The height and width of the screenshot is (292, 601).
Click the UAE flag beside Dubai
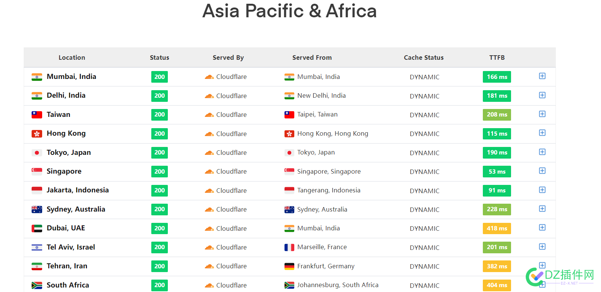37,228
